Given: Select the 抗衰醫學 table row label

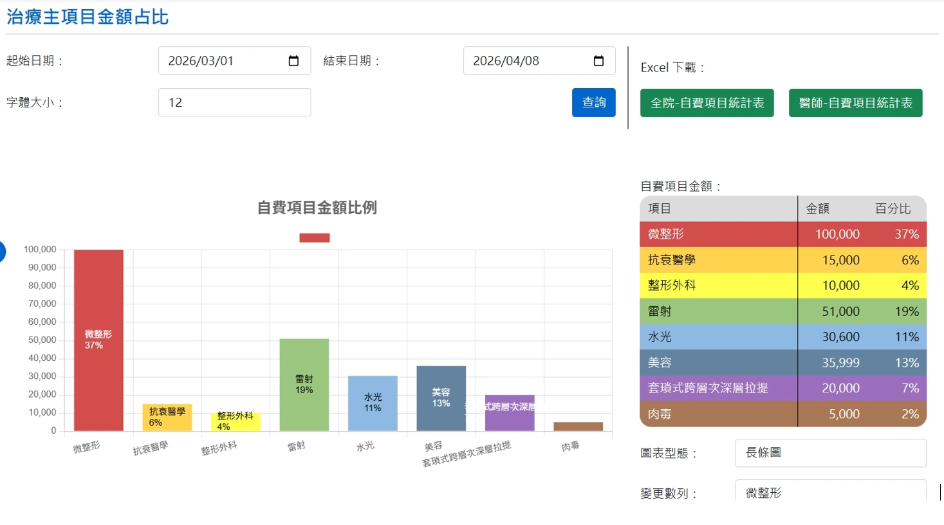Looking at the screenshot, I should (672, 260).
